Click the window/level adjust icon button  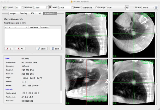(50, 7)
